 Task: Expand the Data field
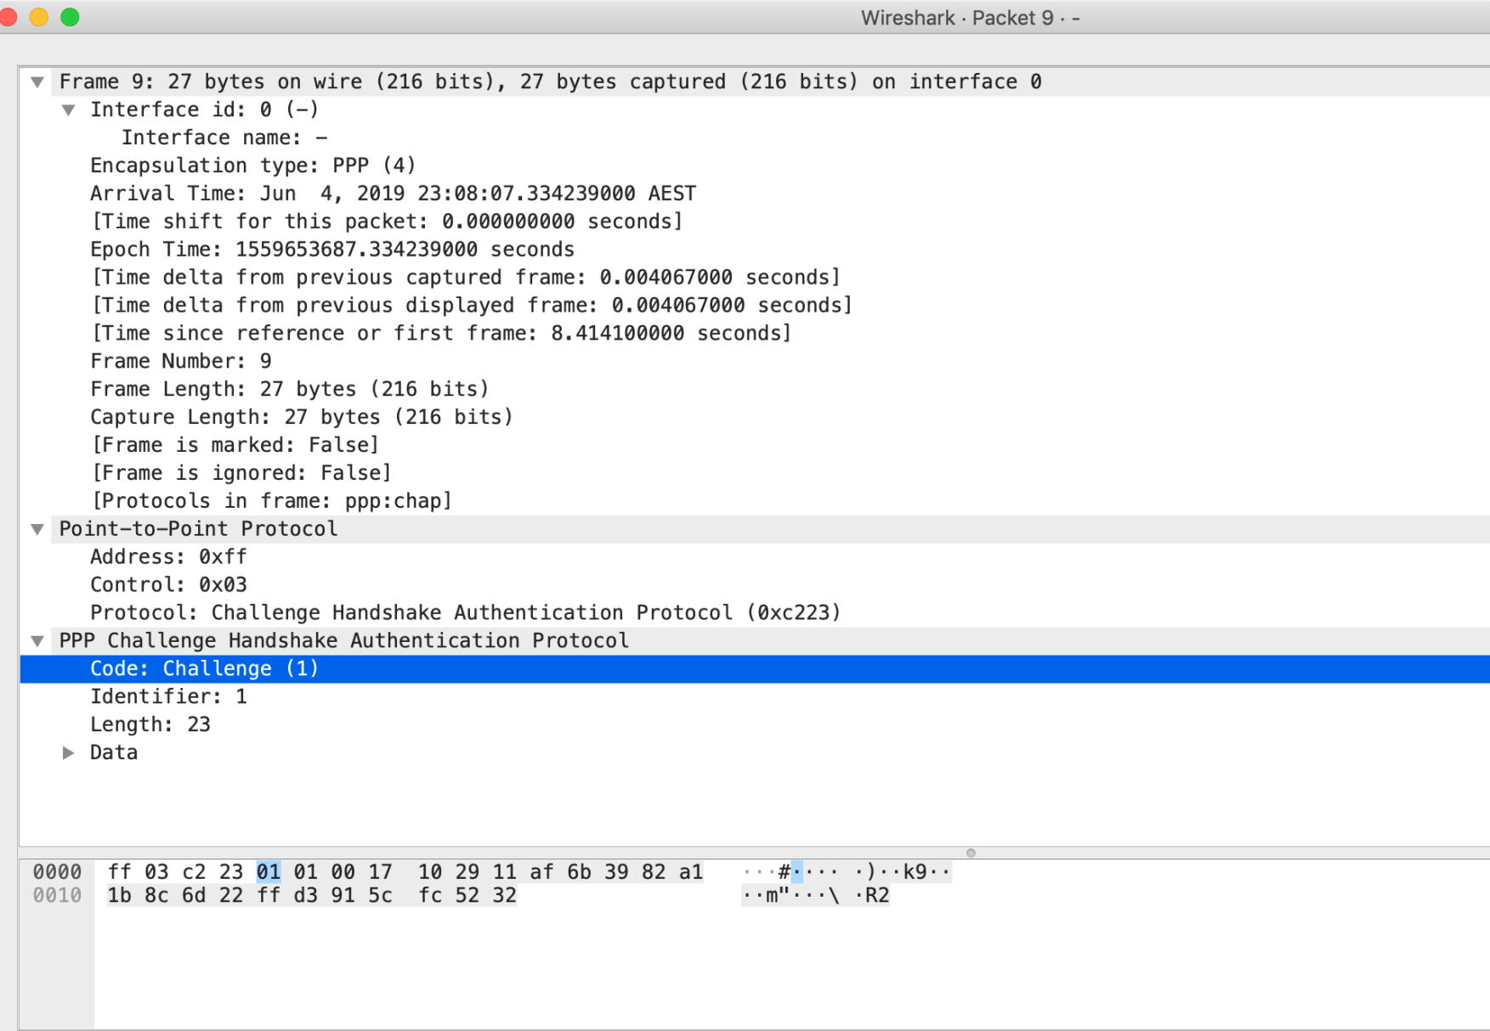[69, 752]
